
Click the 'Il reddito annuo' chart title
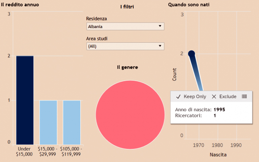pyautogui.click(x=20, y=5)
